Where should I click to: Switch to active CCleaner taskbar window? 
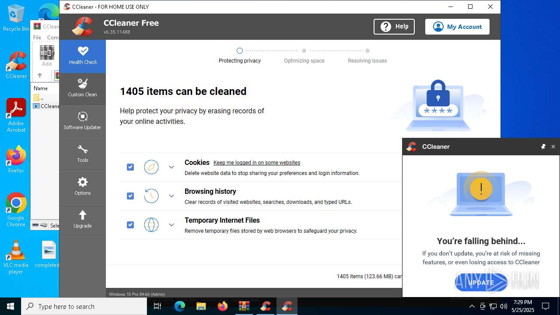coord(287,306)
